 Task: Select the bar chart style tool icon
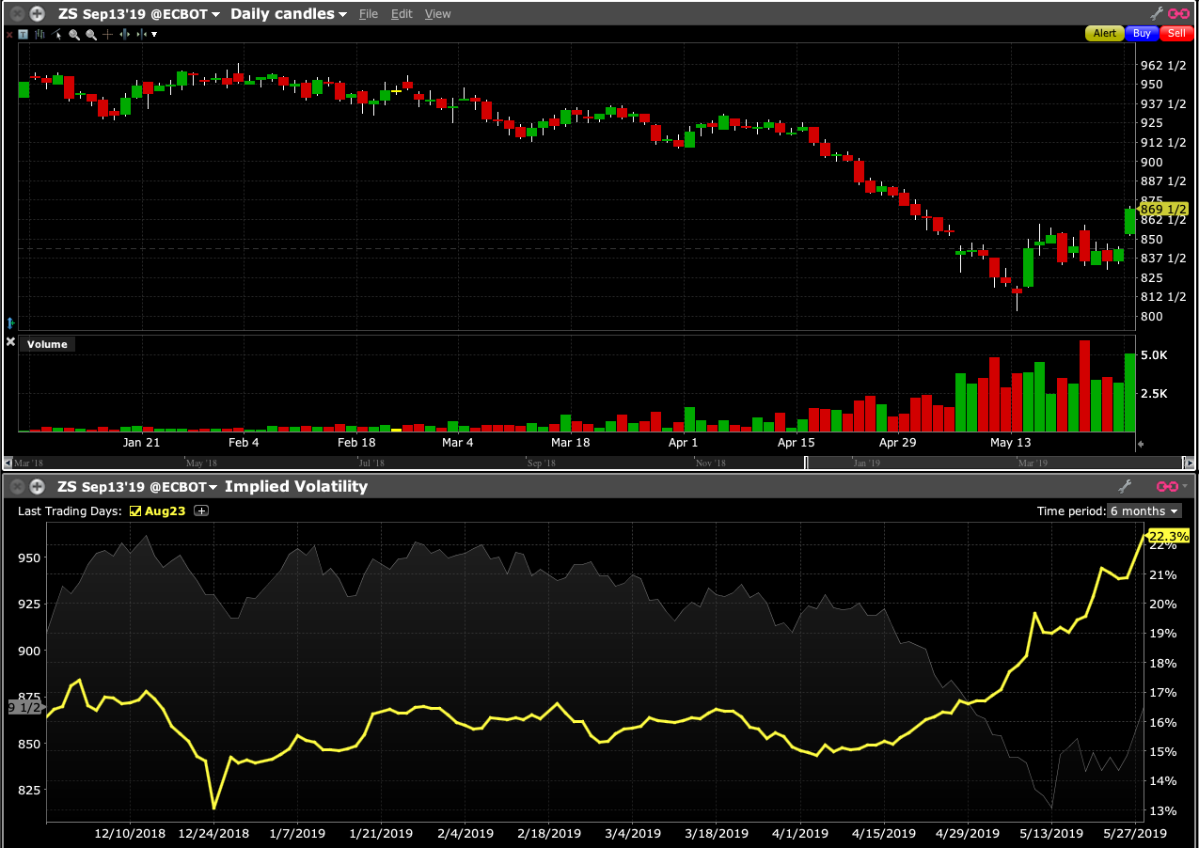pos(39,35)
